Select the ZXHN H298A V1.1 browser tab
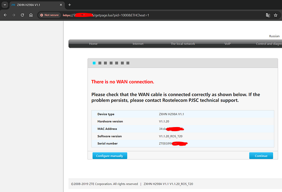The image size is (282, 192). coord(37,5)
